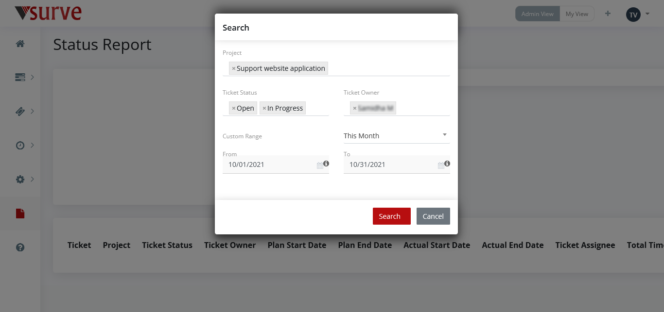
Task: Expand the tickets sidebar chevron
Action: pos(32,112)
